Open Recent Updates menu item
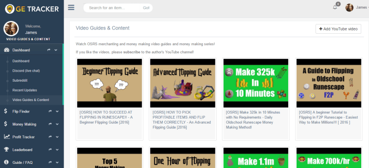The height and width of the screenshot is (168, 369). click(25, 90)
